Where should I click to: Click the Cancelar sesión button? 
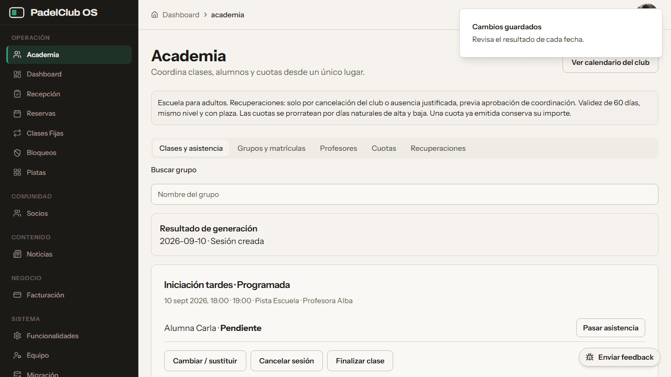(287, 361)
